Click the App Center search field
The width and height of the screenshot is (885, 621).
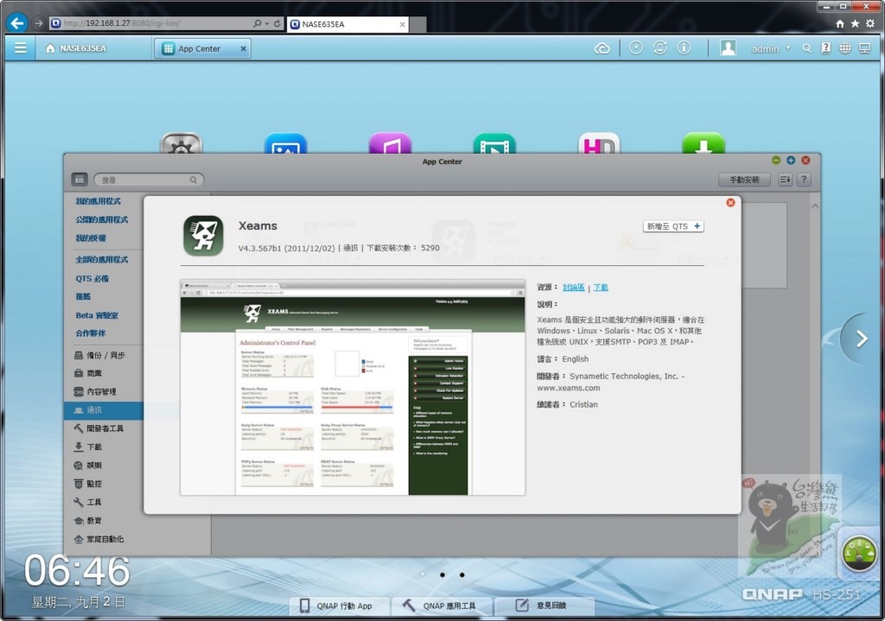click(x=149, y=180)
